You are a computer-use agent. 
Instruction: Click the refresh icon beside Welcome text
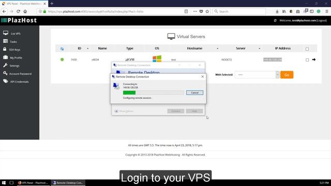(x=275, y=21)
